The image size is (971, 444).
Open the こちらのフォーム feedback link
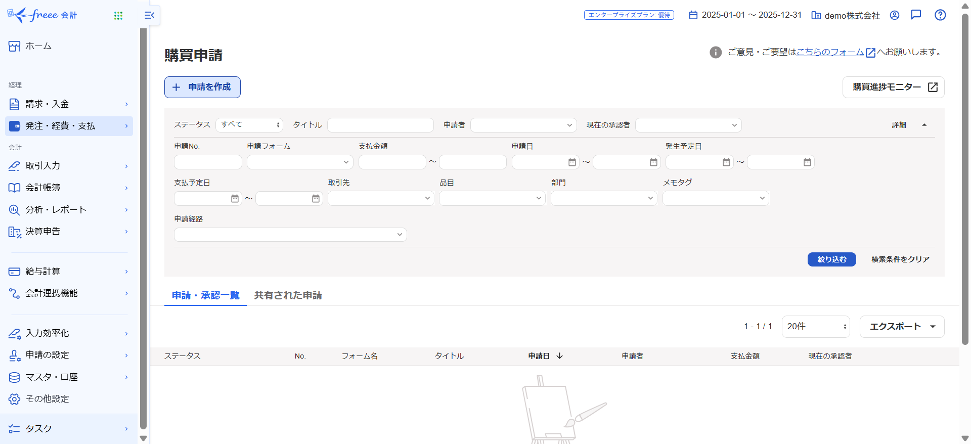(x=836, y=52)
